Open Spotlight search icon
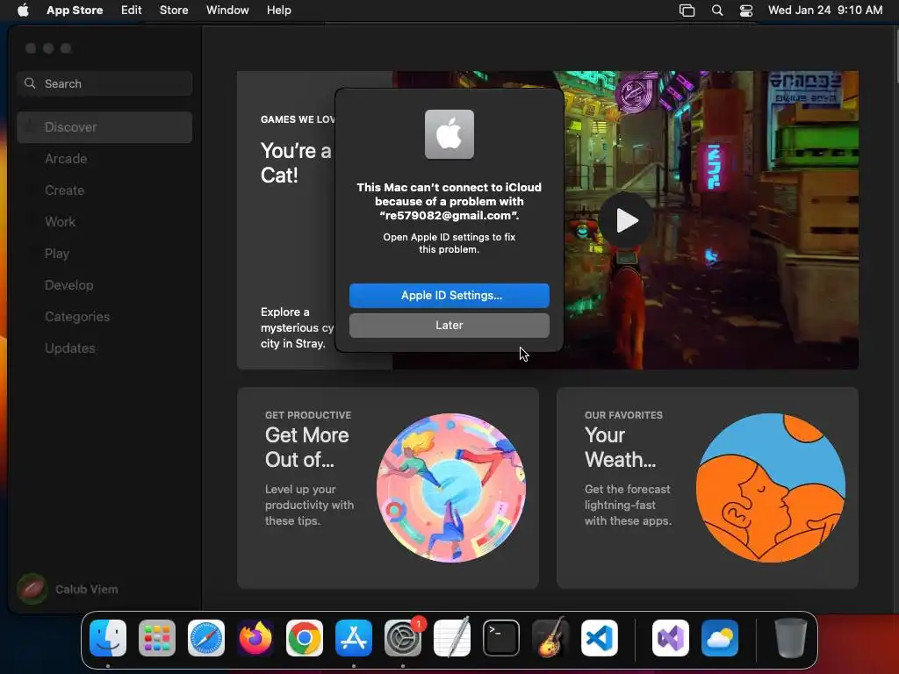The image size is (899, 674). click(716, 11)
